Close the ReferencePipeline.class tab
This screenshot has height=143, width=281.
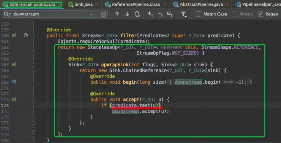(164, 4)
